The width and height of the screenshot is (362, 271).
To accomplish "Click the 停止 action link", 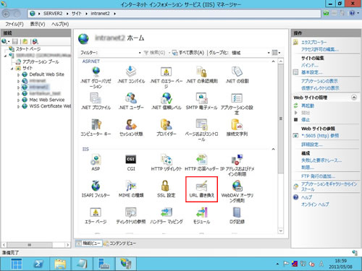I will click(306, 119).
